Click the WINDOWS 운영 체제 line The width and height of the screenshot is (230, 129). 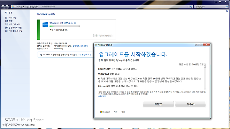[109, 74]
